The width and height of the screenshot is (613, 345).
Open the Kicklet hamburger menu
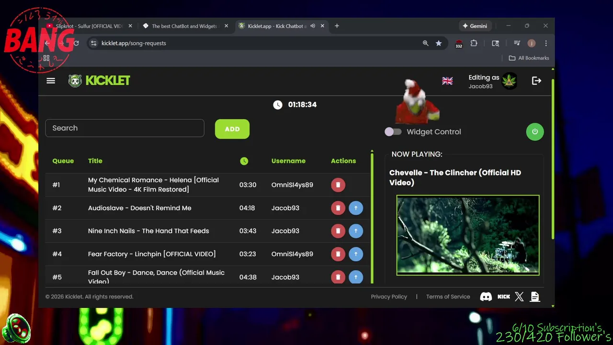[51, 80]
